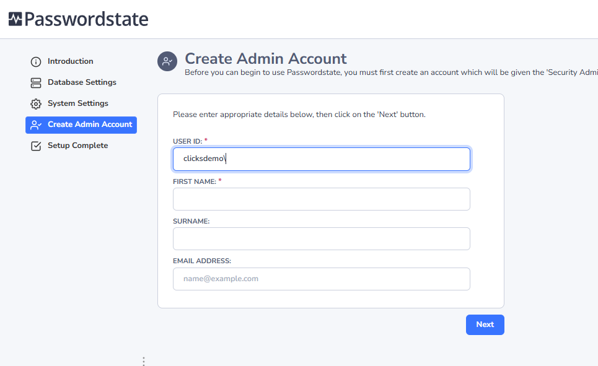The width and height of the screenshot is (598, 366).
Task: Click the Introduction info circle icon
Action: click(36, 62)
